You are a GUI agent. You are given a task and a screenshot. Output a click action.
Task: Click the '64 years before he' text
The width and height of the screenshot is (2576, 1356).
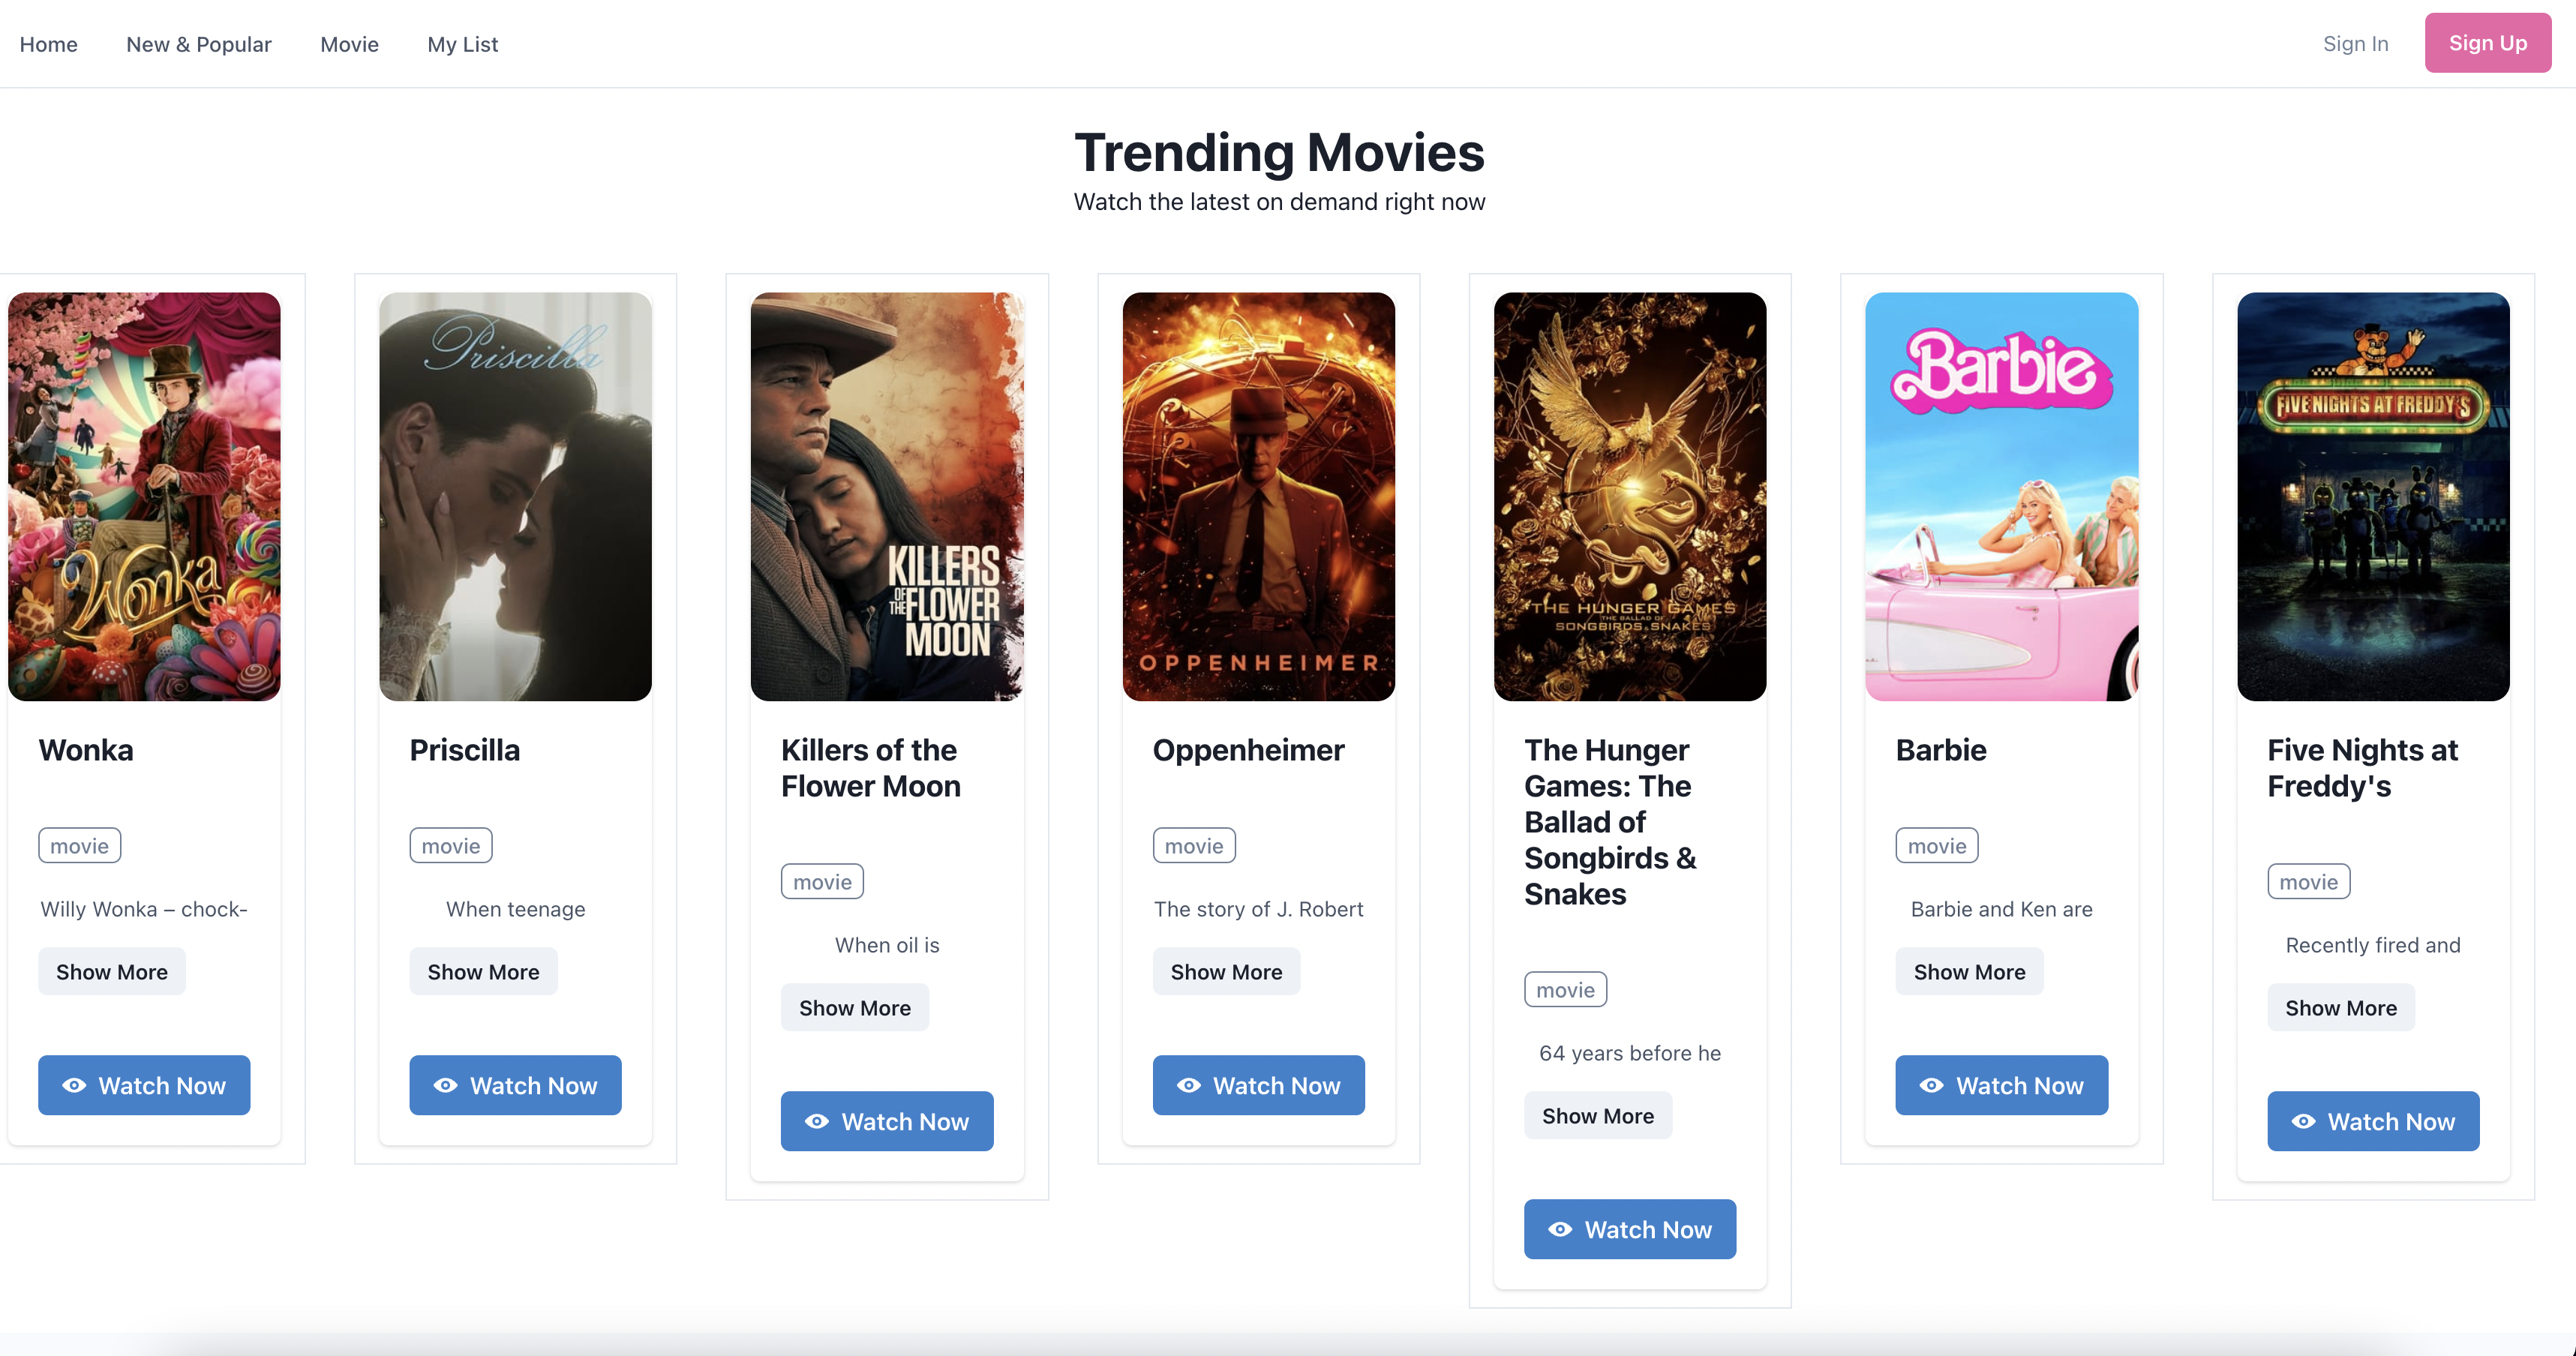(x=1630, y=1052)
